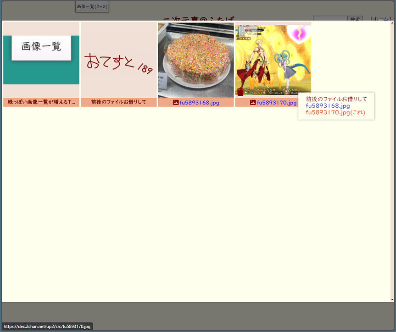
Task: Open the sprinkle cake photo thumbnail
Action: [196, 60]
